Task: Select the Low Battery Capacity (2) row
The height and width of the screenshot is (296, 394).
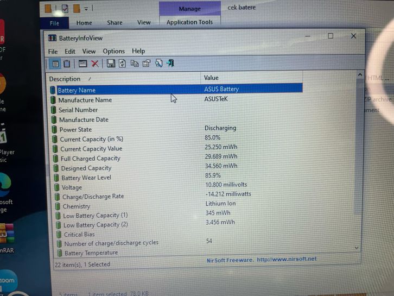Action: pyautogui.click(x=180, y=224)
